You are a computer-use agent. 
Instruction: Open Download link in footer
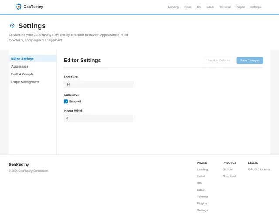[x=229, y=176]
